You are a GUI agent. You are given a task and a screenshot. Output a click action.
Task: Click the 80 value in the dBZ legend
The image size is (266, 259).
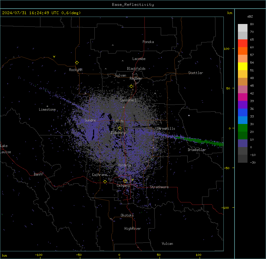coord(252,24)
